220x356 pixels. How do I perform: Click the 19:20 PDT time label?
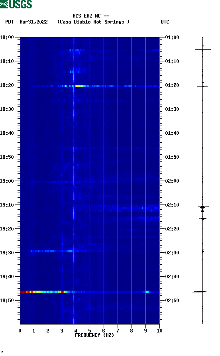[x=7, y=229]
